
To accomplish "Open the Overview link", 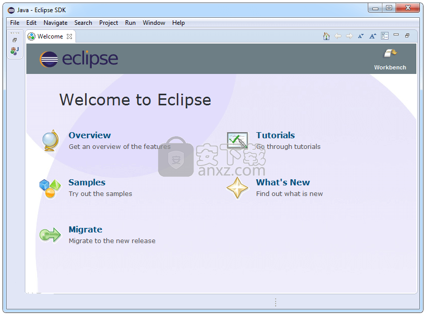I will (90, 135).
